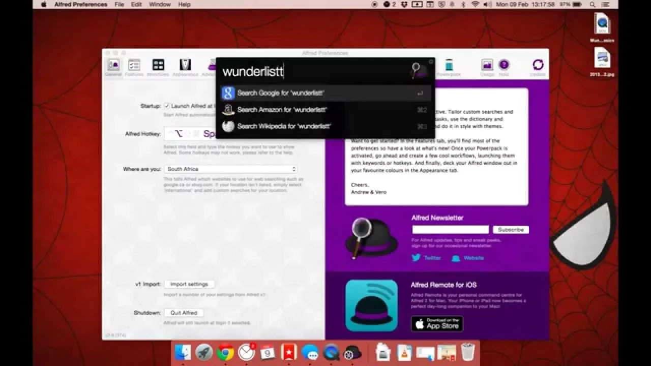The height and width of the screenshot is (366, 651).
Task: Open the Twitter link
Action: 426,258
